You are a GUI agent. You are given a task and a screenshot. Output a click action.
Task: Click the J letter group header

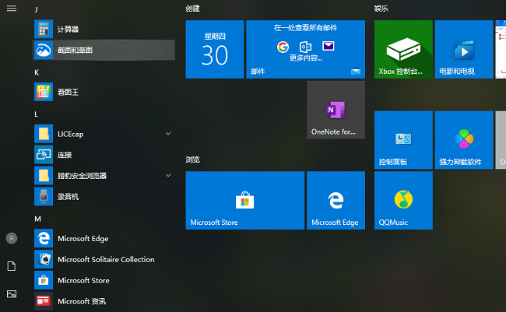click(37, 9)
